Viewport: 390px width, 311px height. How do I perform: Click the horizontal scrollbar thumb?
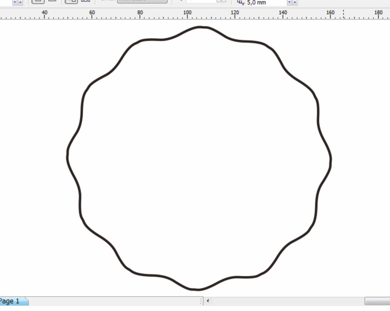(377, 301)
